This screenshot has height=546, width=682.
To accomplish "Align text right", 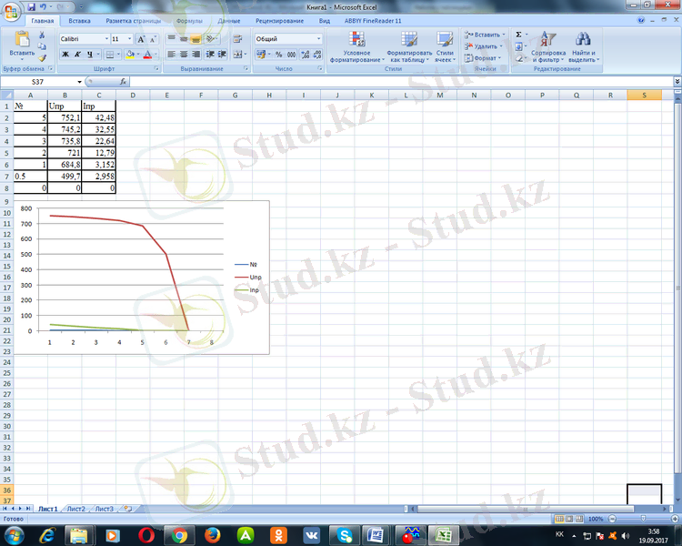I will (196, 55).
